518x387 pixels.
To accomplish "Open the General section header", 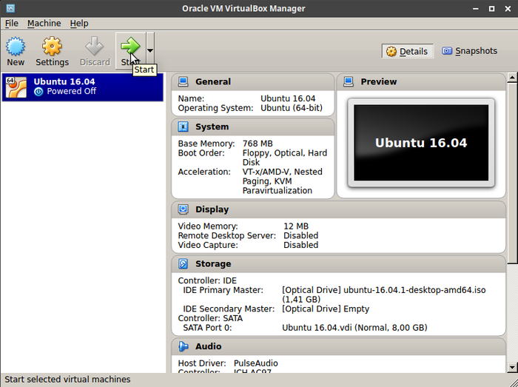I will pyautogui.click(x=253, y=81).
